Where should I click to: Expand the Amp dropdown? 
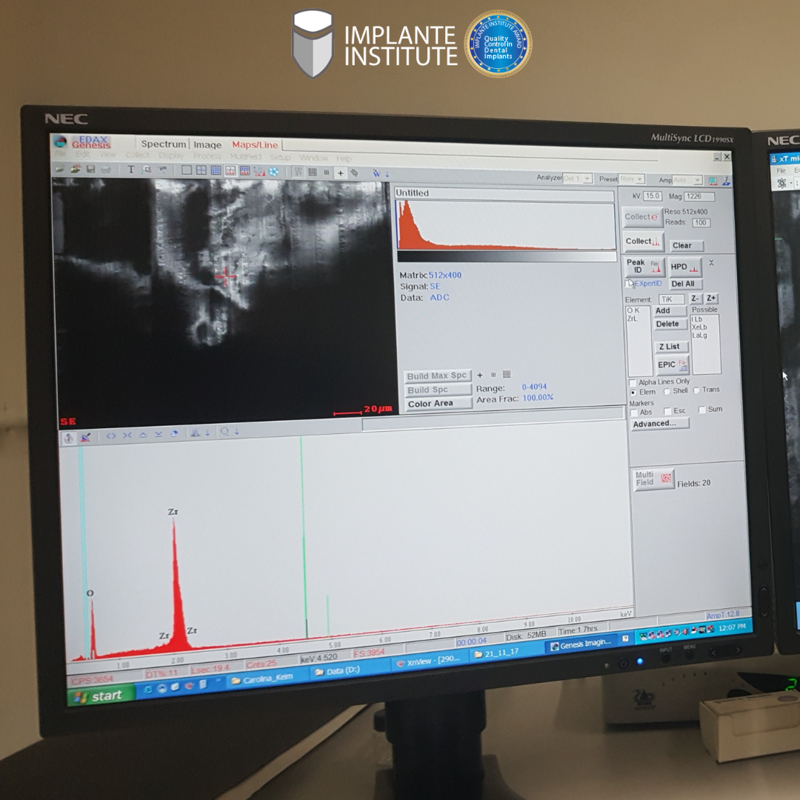point(687,180)
